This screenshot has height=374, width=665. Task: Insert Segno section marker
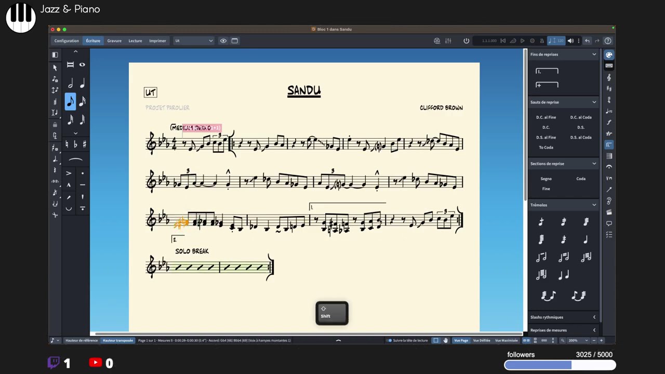[546, 179]
